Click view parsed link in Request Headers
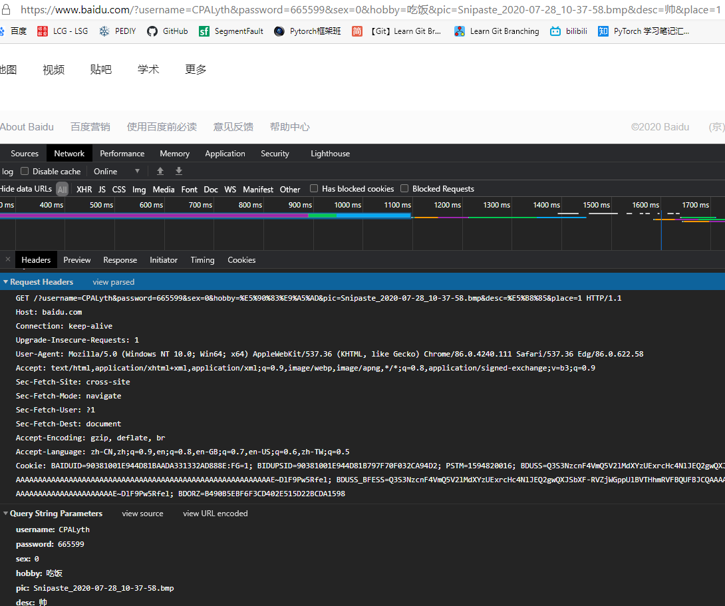 [x=113, y=282]
